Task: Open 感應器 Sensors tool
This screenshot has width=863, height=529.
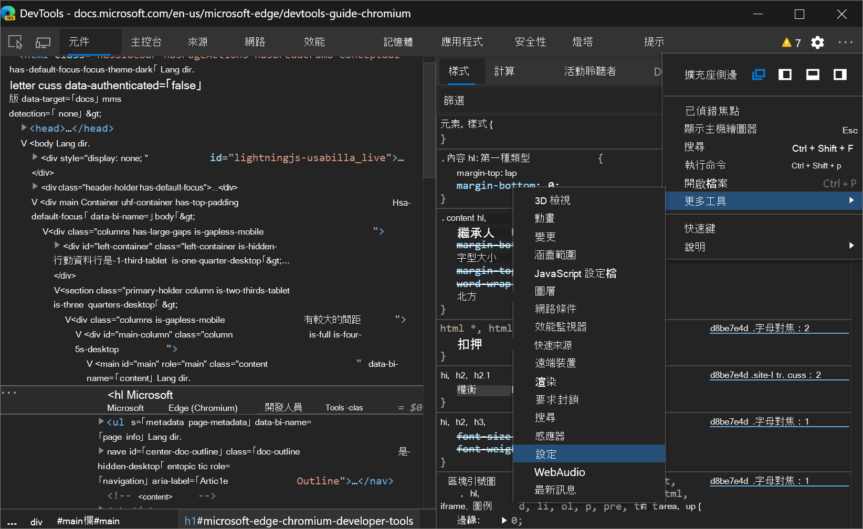Action: (x=589, y=436)
